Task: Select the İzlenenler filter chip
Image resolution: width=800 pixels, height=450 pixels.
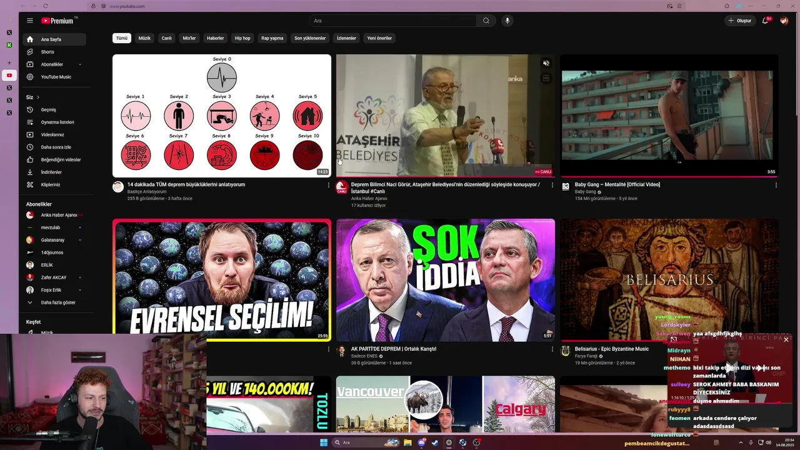Action: tap(347, 38)
